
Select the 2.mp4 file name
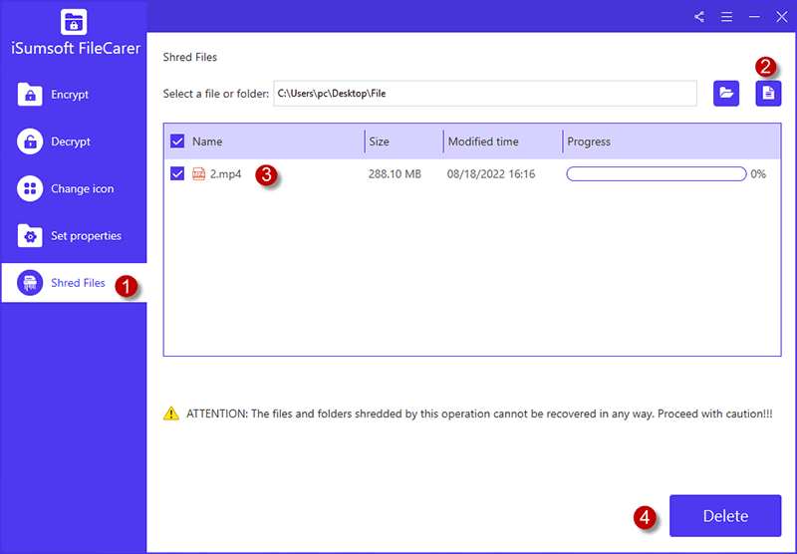[x=226, y=173]
